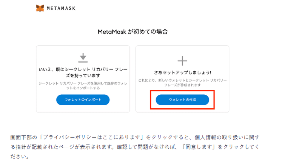This screenshot has width=302, height=166.
Task: Click the MetaMask fox logo
Action: [40, 8]
